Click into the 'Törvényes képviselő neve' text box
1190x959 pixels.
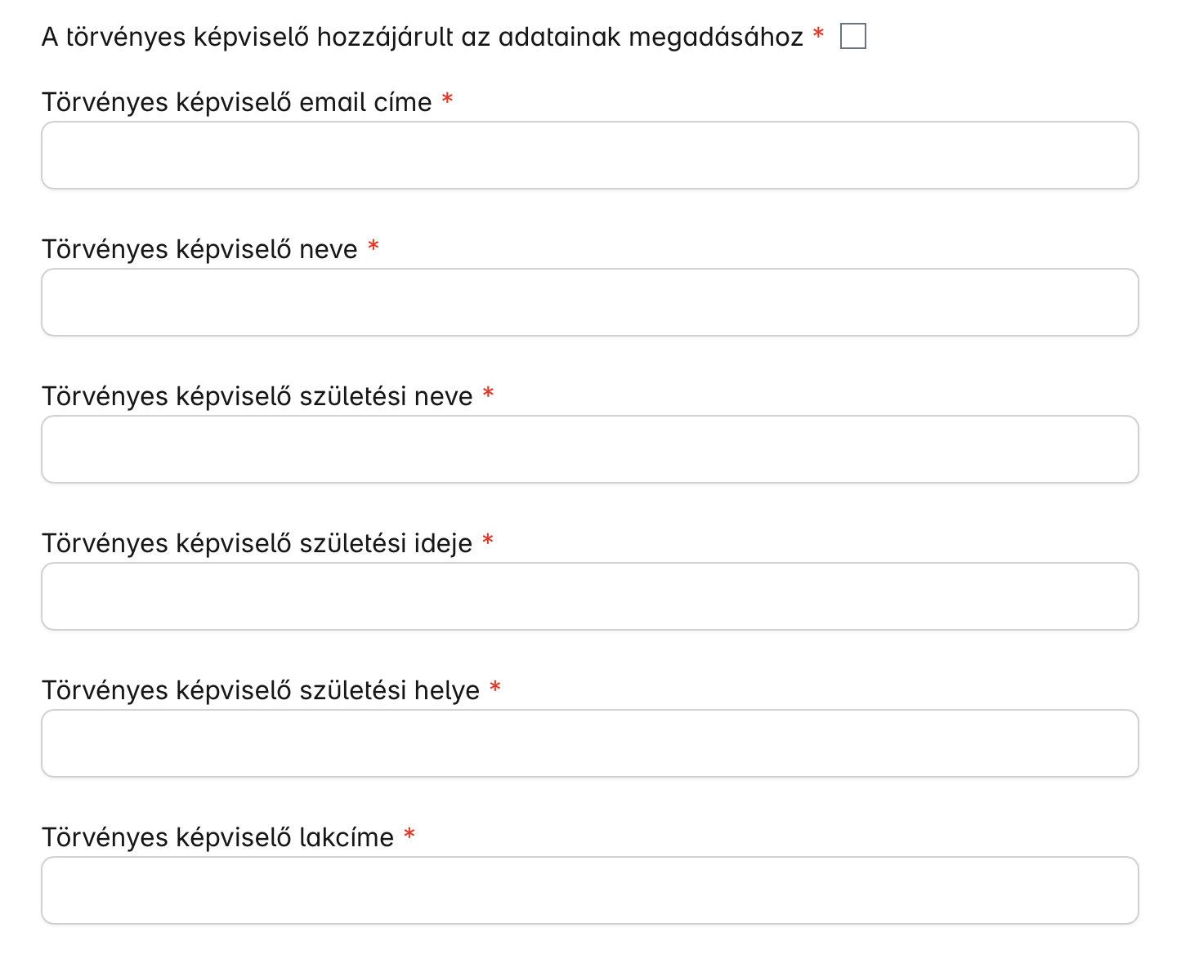589,302
